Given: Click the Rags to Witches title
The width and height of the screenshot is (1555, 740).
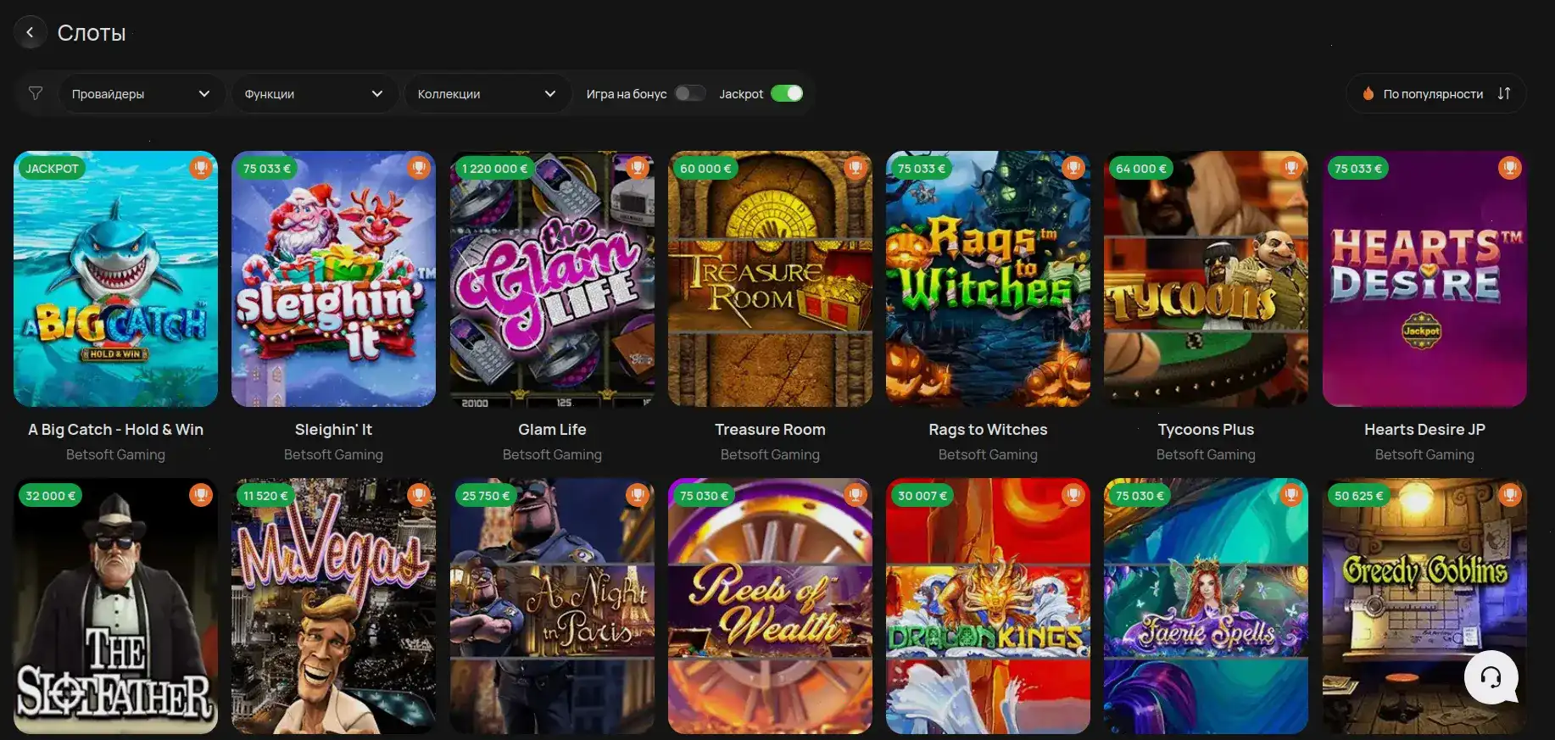Looking at the screenshot, I should click(x=988, y=430).
